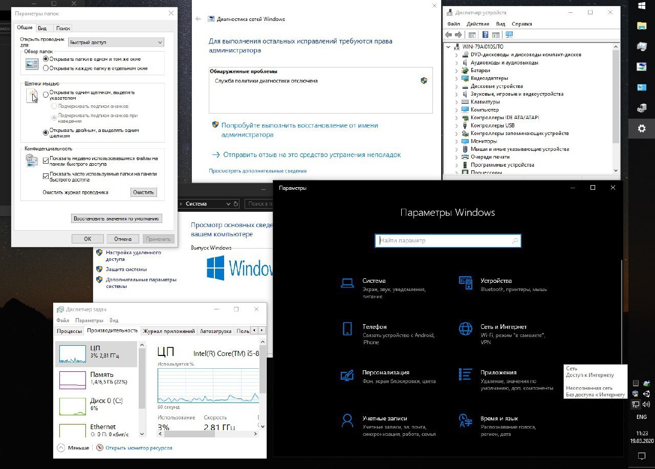Expand DVD-дисководы и дисководы компакт-дисков
655x469 pixels.
(x=456, y=54)
